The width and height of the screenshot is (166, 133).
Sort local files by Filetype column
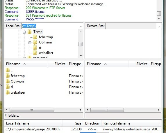coord(75,64)
